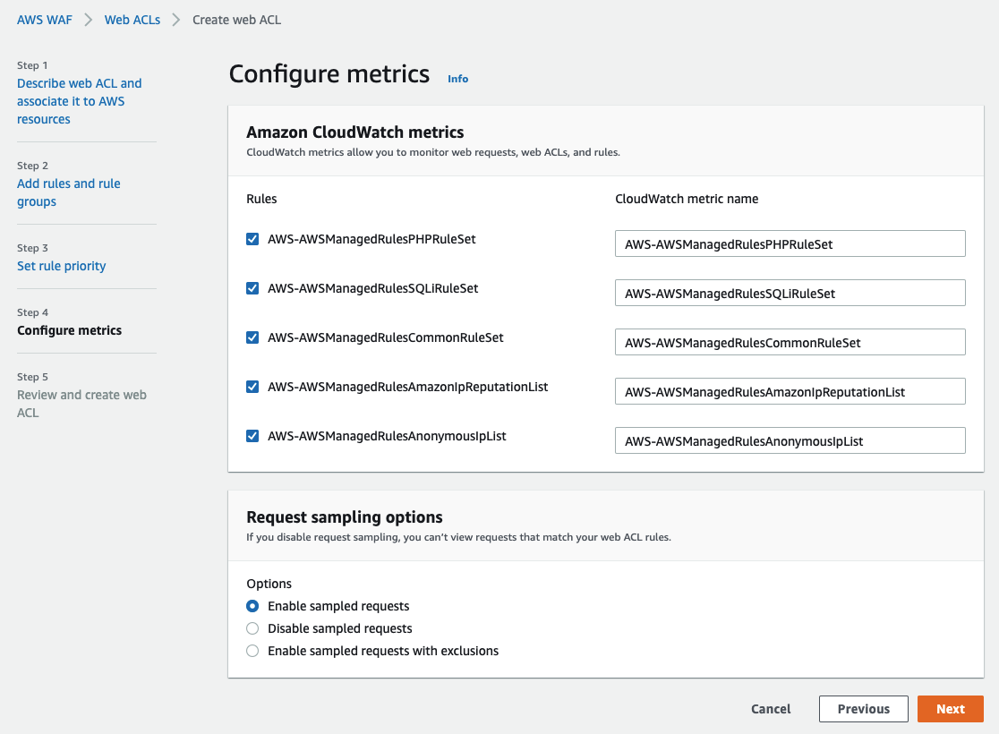Open AWS WAF in the breadcrumb
999x734 pixels.
point(44,20)
